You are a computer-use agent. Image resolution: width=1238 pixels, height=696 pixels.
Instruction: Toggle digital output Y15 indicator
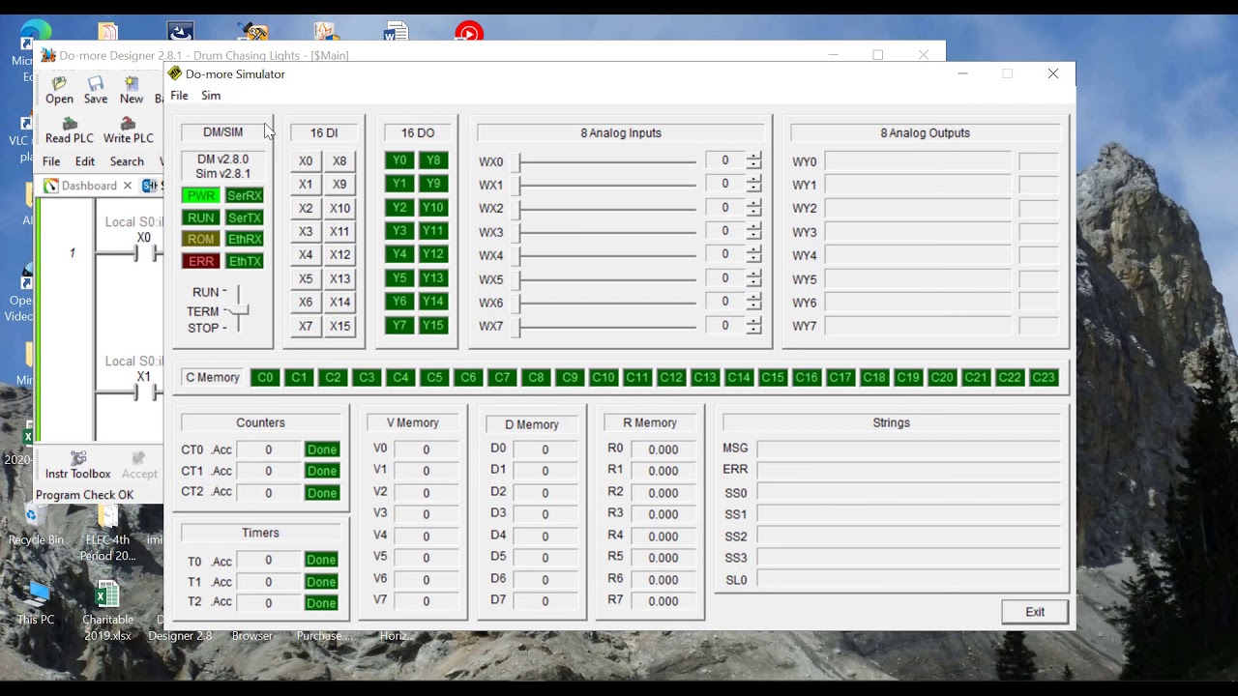433,326
